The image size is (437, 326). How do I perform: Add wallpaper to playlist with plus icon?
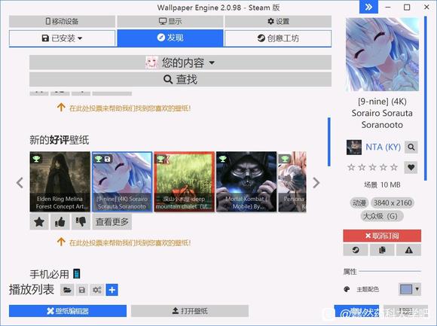pos(112,290)
